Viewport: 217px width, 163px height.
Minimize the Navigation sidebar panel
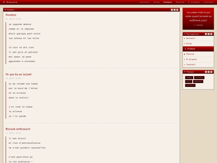[206, 34]
